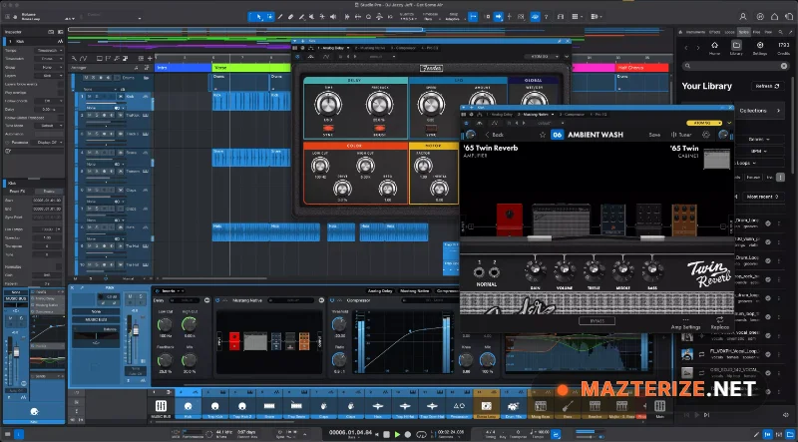Select the Half Chorus arranger section

pyautogui.click(x=642, y=68)
